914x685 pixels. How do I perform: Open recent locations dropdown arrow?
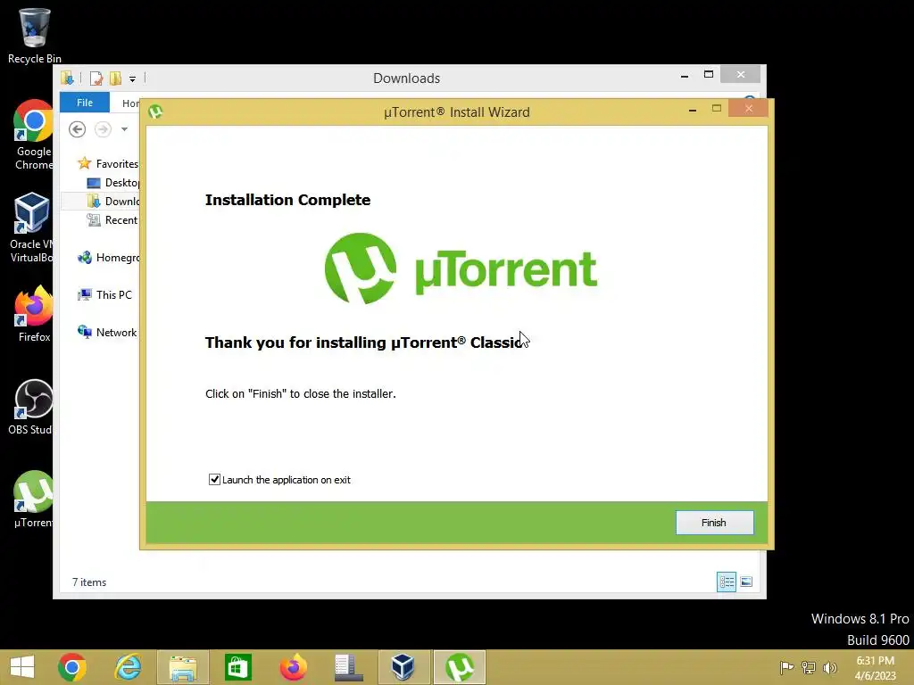[124, 129]
